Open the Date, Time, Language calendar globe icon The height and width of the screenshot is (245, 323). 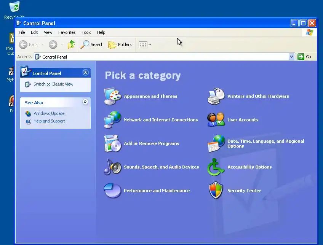click(216, 143)
